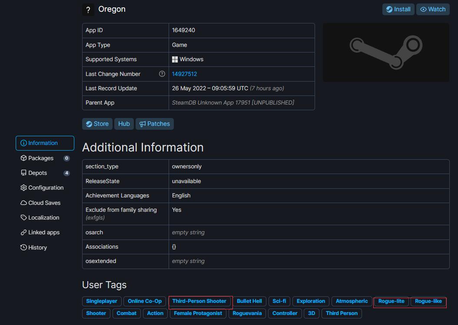The image size is (458, 325).
Task: Click the Bullet Hell user tag
Action: [249, 301]
